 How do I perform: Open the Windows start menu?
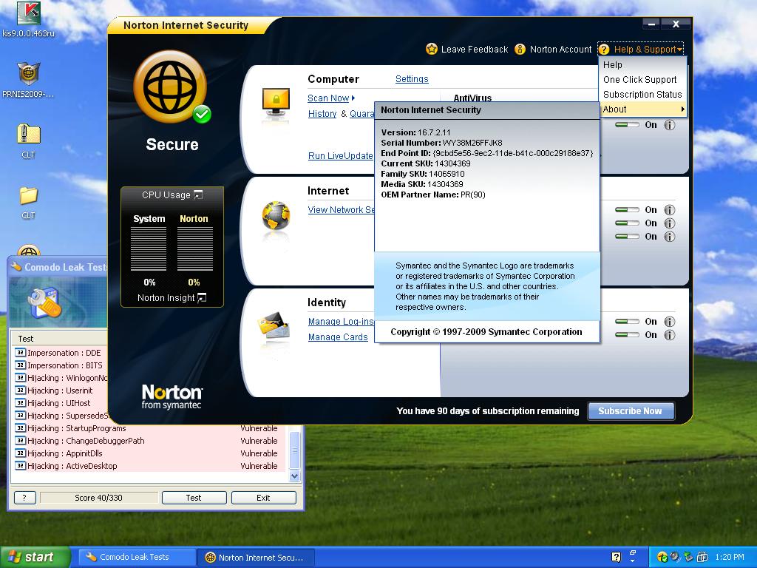click(35, 558)
